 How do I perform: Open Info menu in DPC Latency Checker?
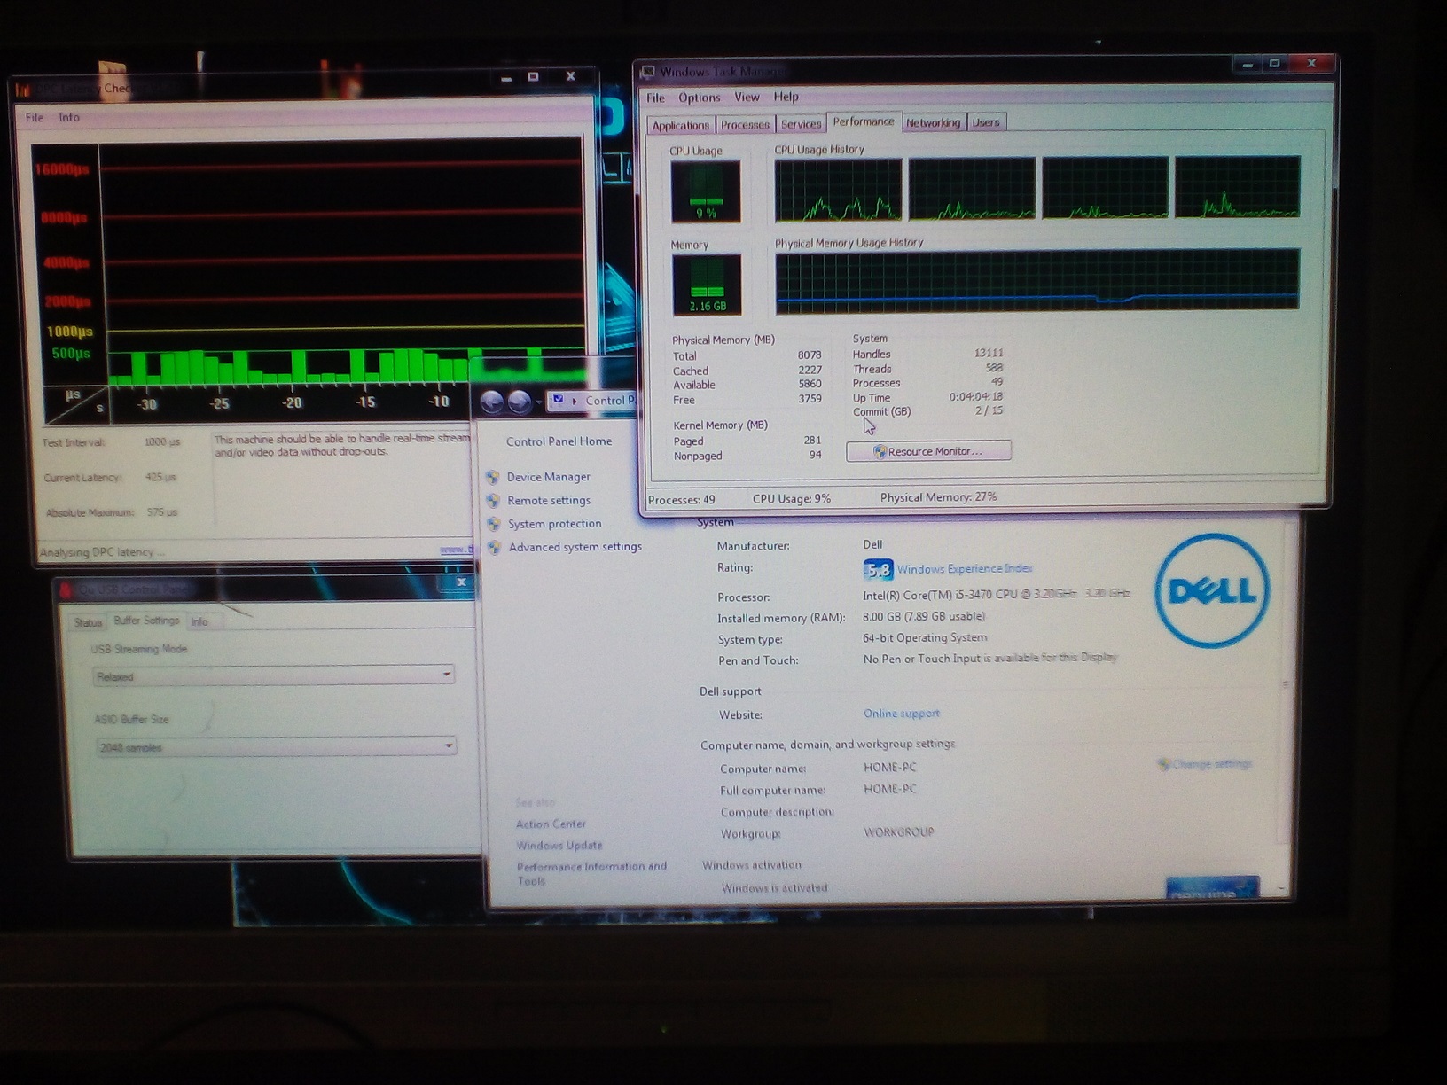click(x=69, y=117)
